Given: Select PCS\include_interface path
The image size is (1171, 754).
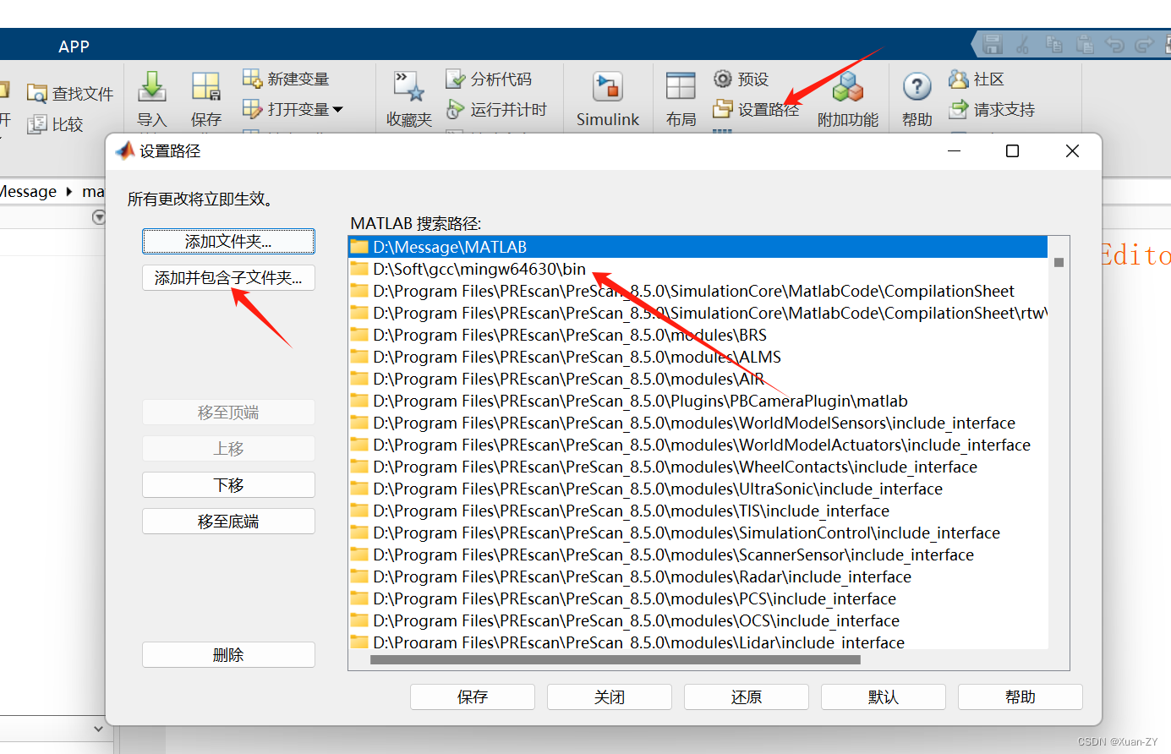Looking at the screenshot, I should 698,598.
